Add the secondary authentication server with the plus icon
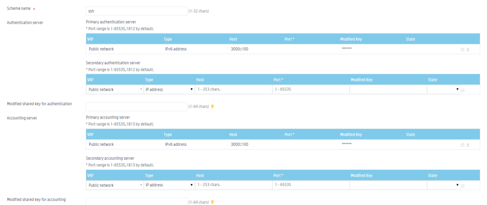The width and height of the screenshot is (487, 205). (x=463, y=90)
